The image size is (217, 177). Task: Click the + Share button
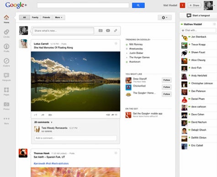(x=194, y=6)
